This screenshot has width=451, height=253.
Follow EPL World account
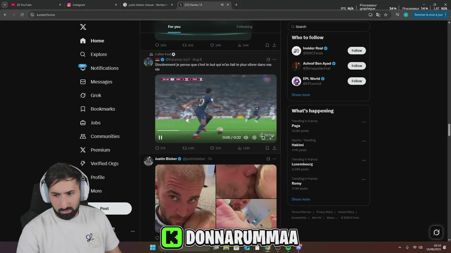point(357,81)
